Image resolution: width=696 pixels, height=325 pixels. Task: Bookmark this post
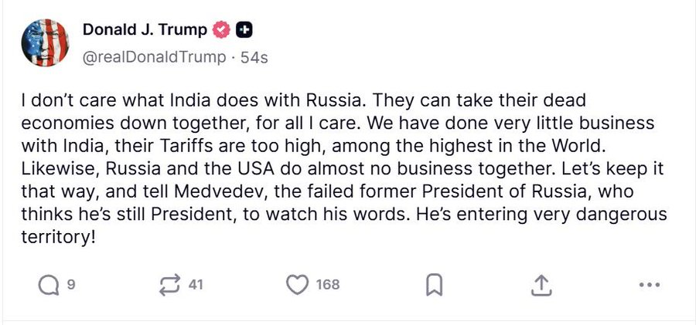(x=435, y=285)
